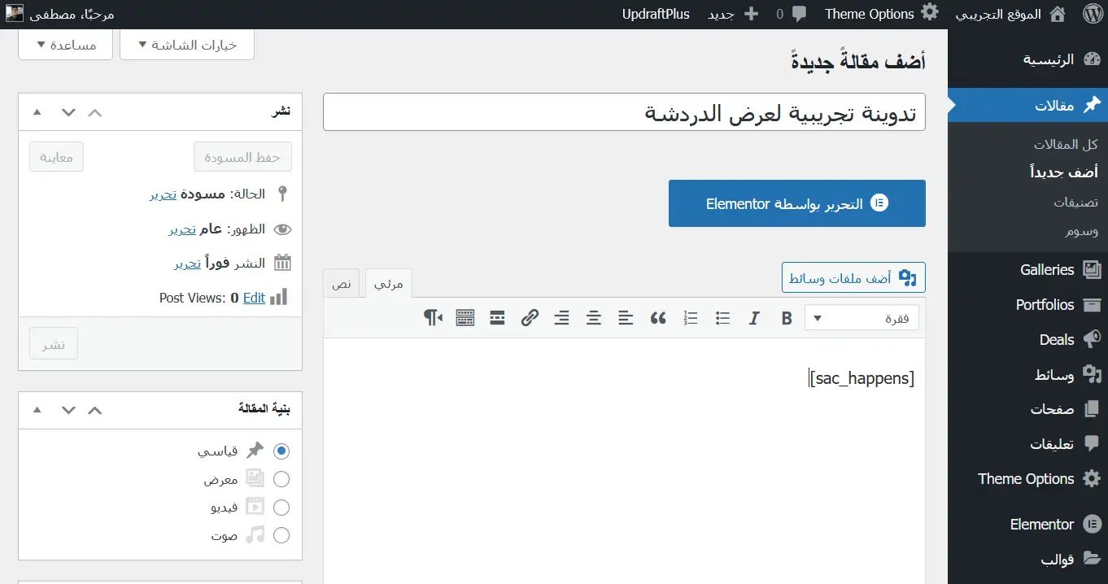Screen dimensions: 1108x584
Task: Open Galleries in the admin sidebar
Action: tap(1046, 270)
